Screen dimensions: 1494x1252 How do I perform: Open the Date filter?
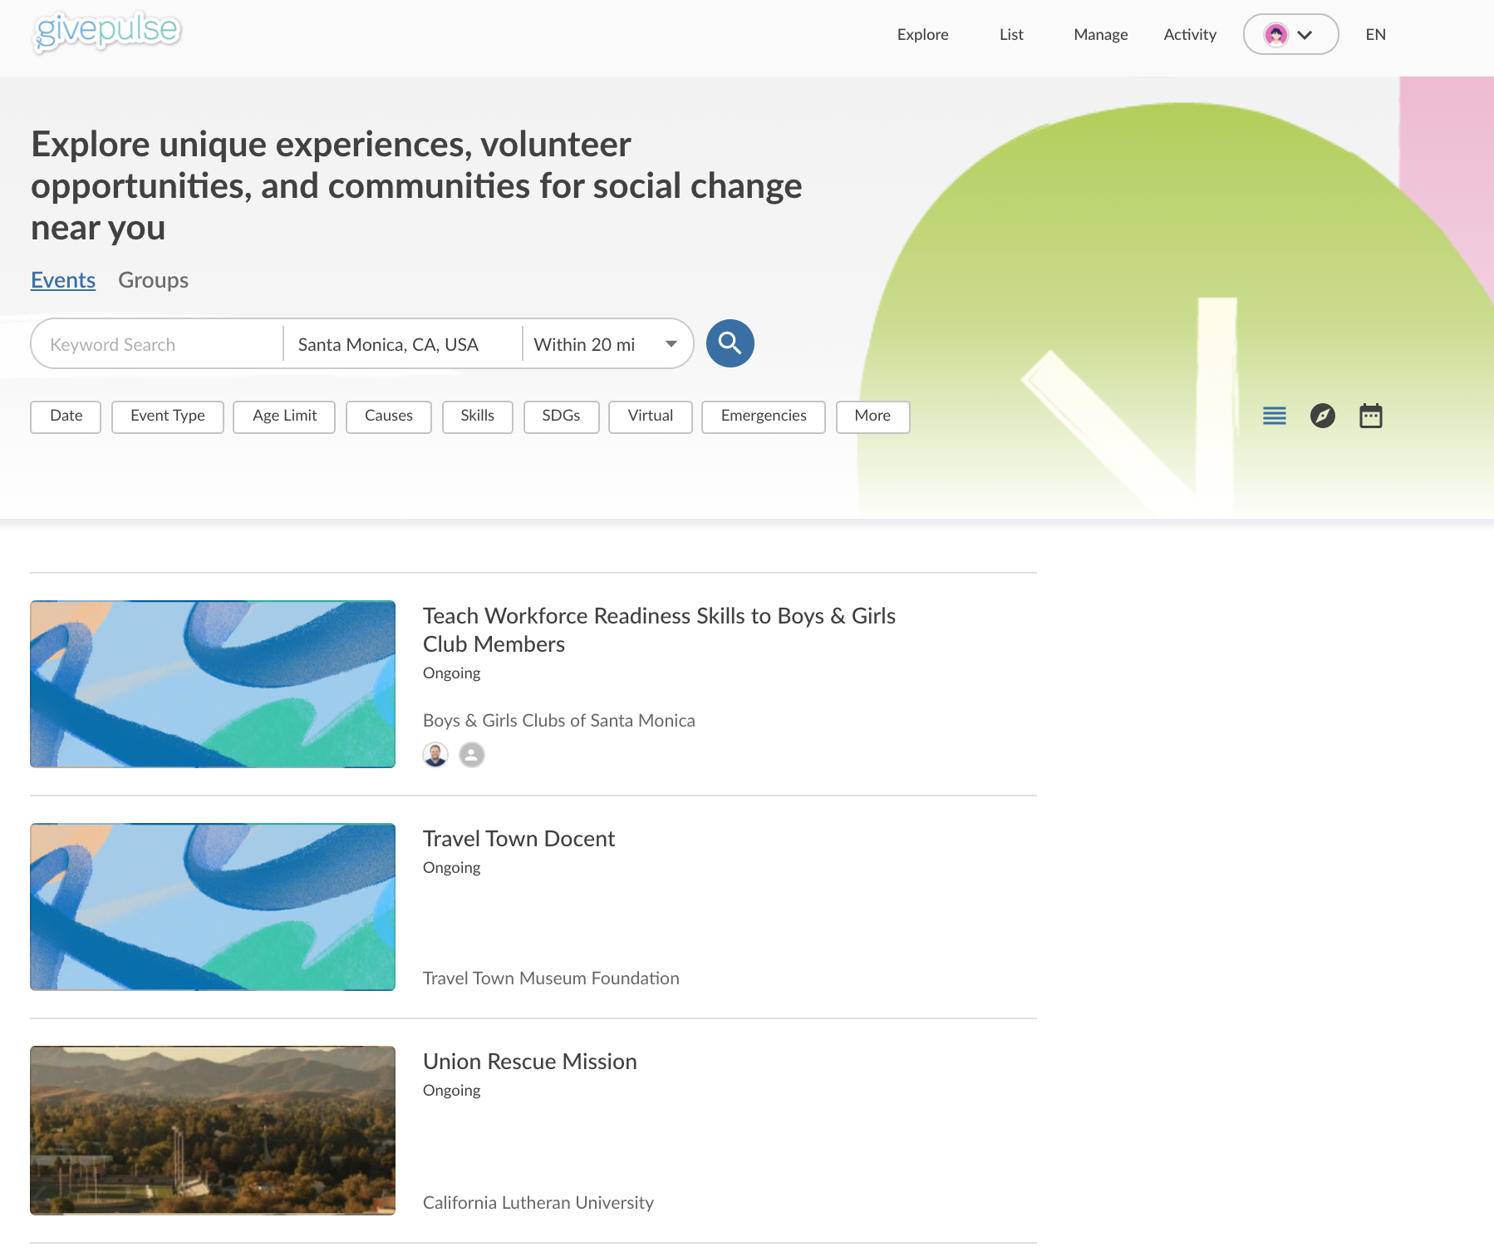pyautogui.click(x=66, y=417)
